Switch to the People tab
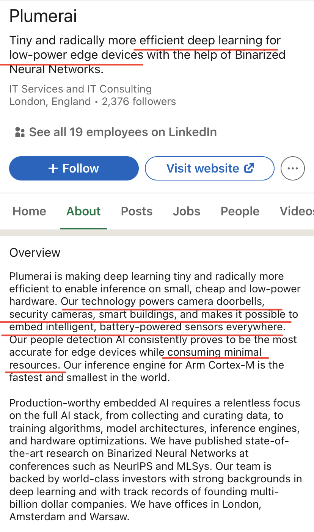 [240, 211]
